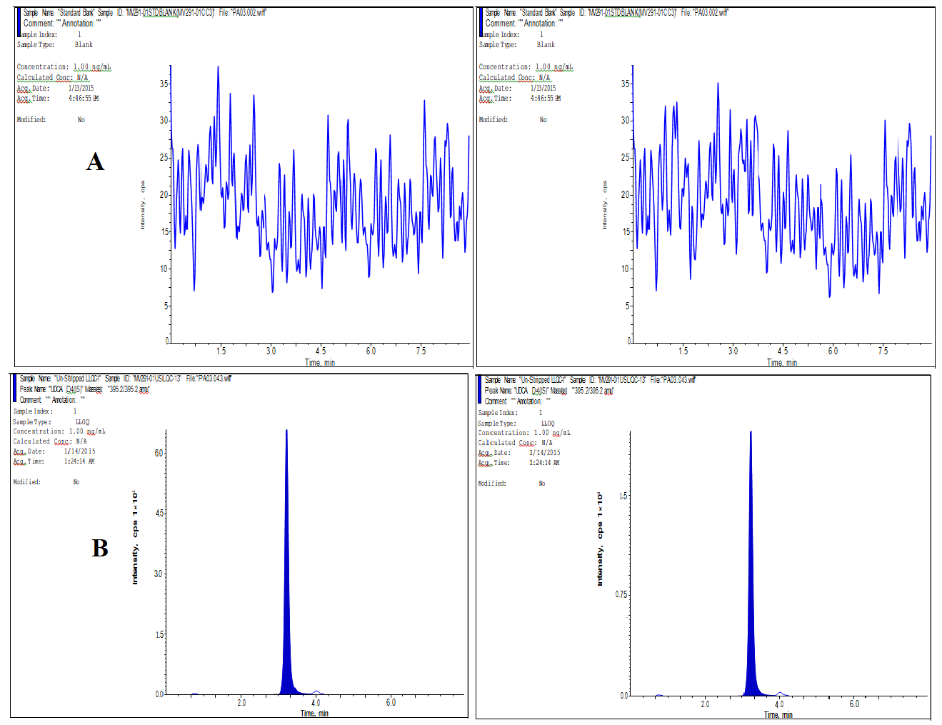Click 'Modified: No' text in panel B left

click(46, 482)
